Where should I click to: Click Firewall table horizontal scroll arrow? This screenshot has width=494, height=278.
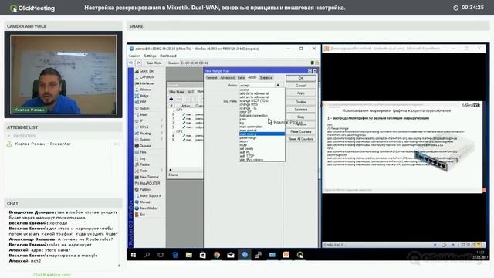[171, 170]
